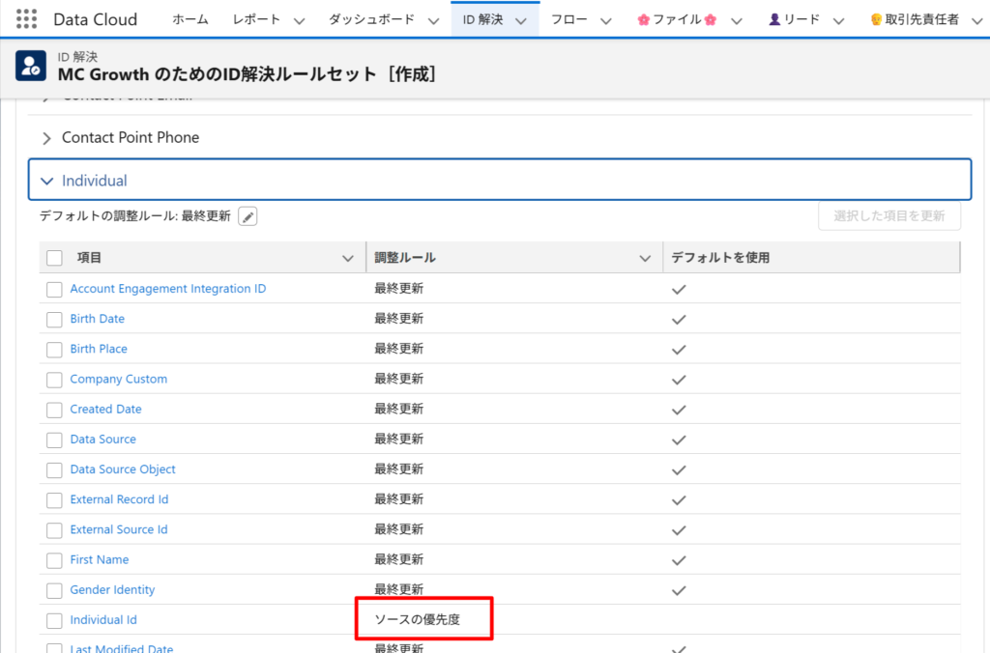
Task: Open the 取引先責任者 tab dropdown chevron
Action: [x=976, y=21]
